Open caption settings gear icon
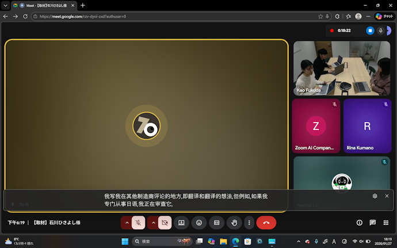Image resolution: width=397 pixels, height=248 pixels. point(375,196)
